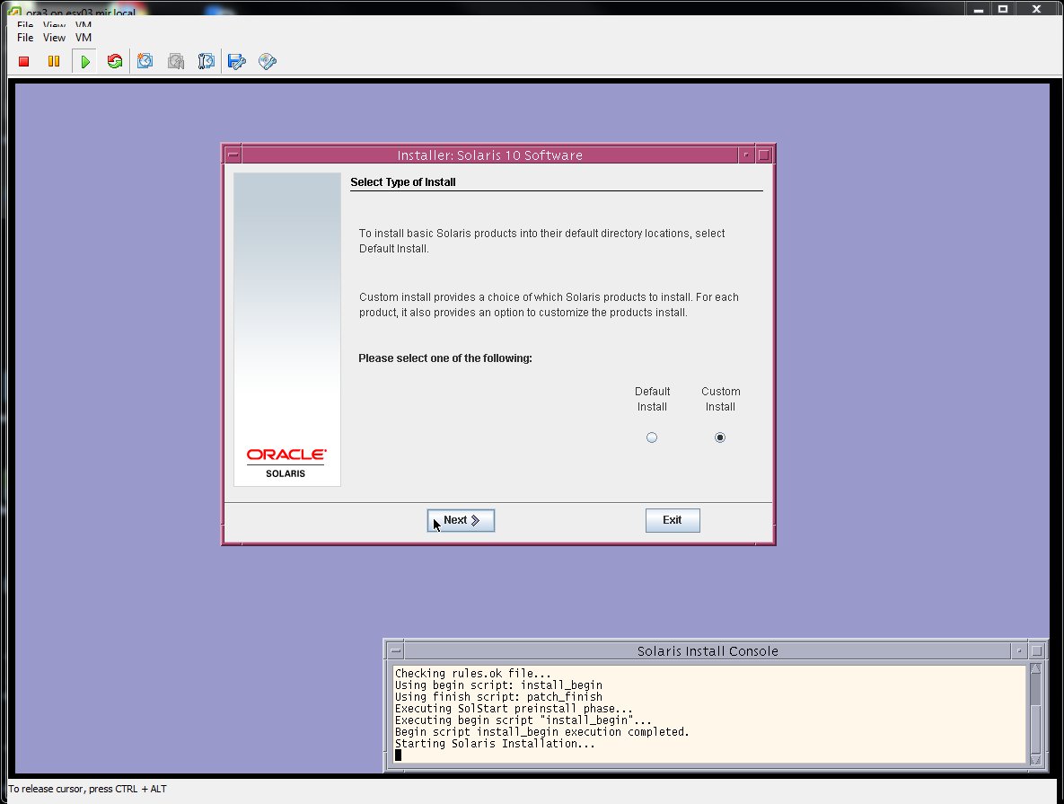Open the Snapshot Manager wrench icon

tap(207, 62)
